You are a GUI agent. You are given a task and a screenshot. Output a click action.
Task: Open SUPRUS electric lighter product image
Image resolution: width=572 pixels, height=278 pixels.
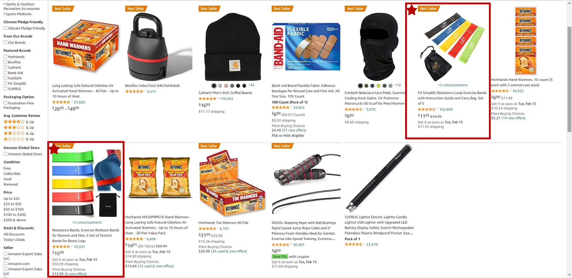click(379, 179)
